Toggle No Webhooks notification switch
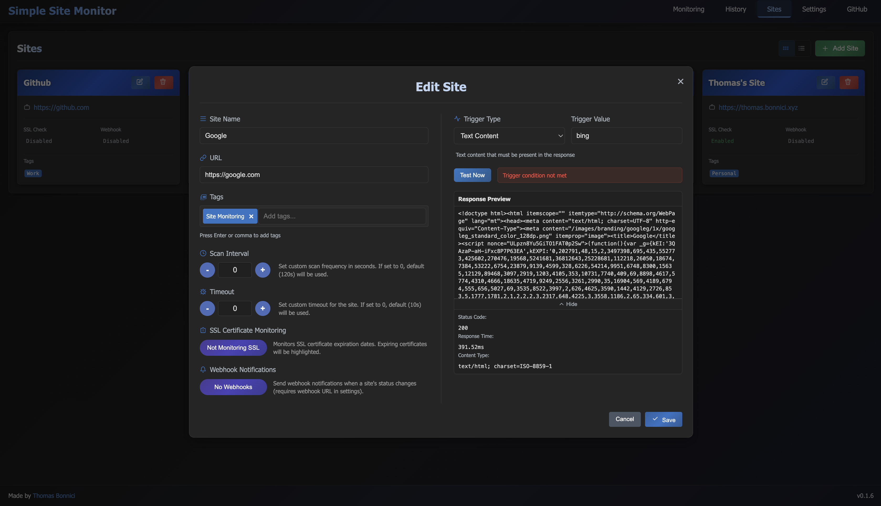The image size is (881, 506). [x=233, y=387]
